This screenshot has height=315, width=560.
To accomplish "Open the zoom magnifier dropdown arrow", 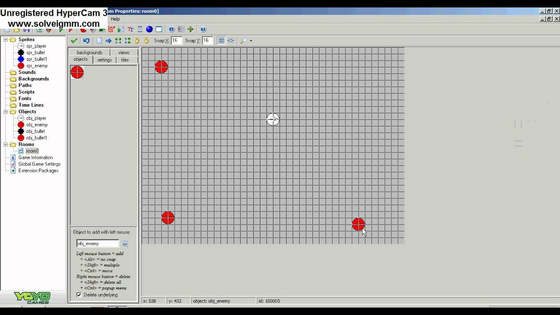I will pos(251,41).
